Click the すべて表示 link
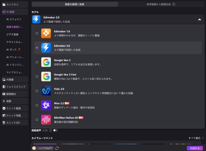Viewport: 206px width, 151px height. pos(196,138)
